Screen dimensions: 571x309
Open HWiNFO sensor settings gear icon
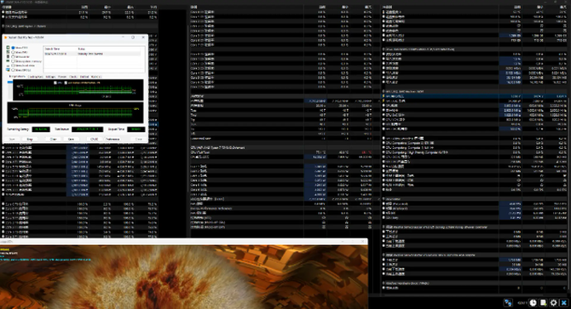[x=553, y=303]
